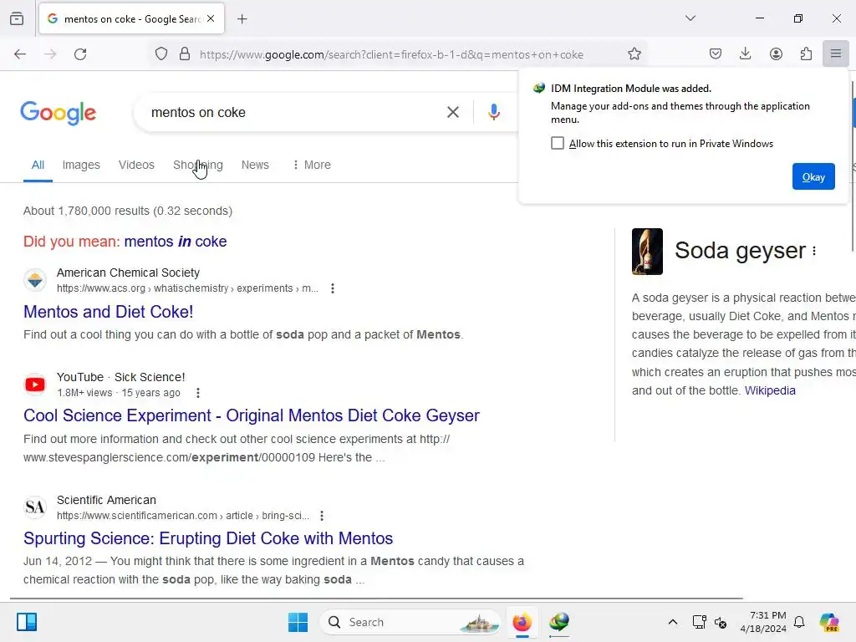Viewport: 856px width, 642px height.
Task: Show hidden system tray icons
Action: [673, 622]
